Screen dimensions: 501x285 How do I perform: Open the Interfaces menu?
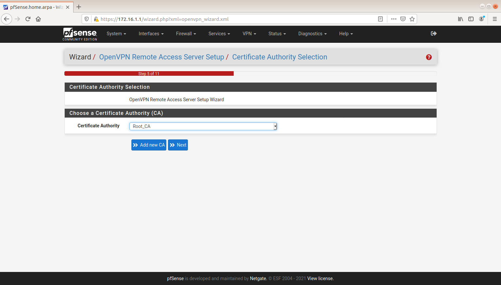pos(151,34)
